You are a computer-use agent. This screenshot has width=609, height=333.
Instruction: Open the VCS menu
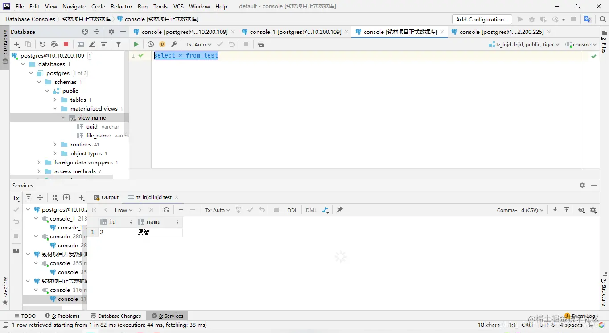178,6
